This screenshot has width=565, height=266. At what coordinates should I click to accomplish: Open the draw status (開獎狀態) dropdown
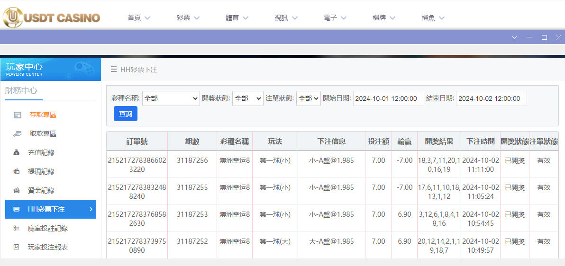point(247,98)
